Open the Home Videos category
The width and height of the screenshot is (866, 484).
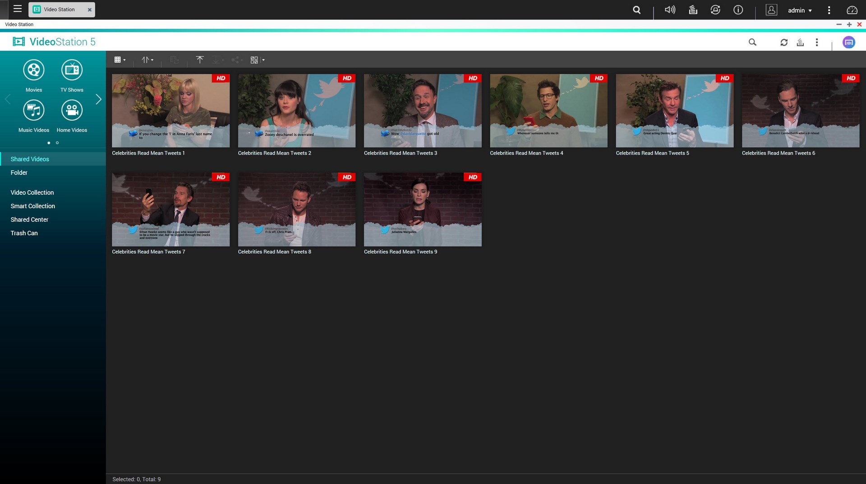72,116
